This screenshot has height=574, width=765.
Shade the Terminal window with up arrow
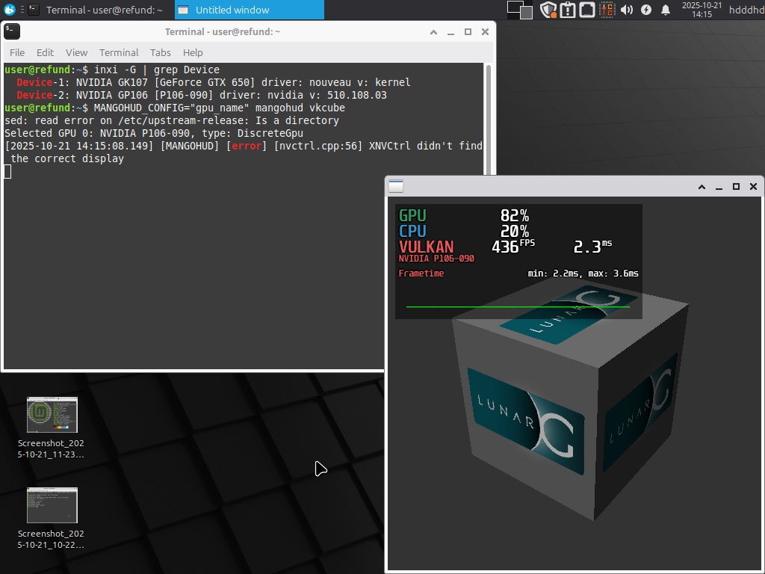[x=433, y=31]
